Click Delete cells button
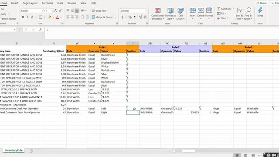 coord(201,14)
